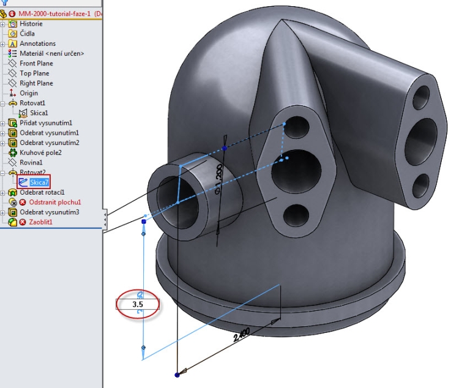The width and height of the screenshot is (459, 388).
Task: Collapse the Rotovat2 feature node
Action: [x=3, y=173]
